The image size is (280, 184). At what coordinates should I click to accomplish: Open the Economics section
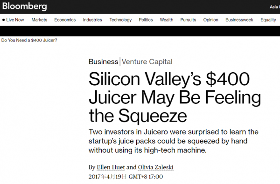point(65,20)
